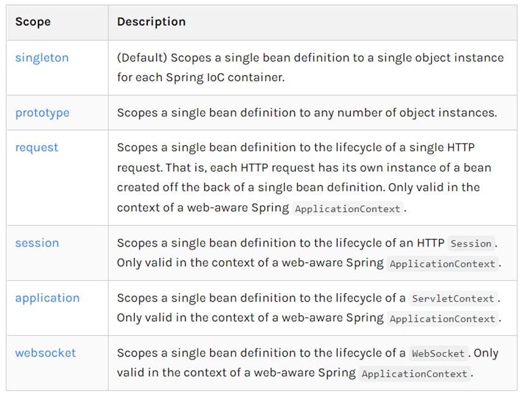
Task: Click the singleton description starting with (Default)
Action: point(310,67)
